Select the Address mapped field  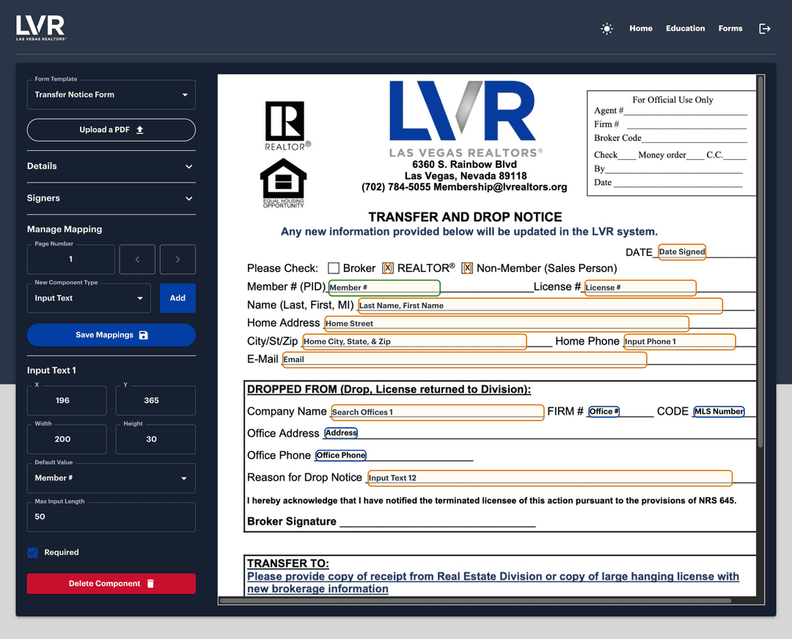(x=341, y=432)
